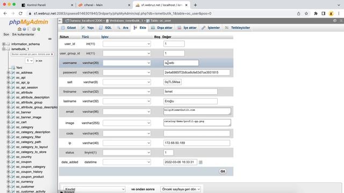Image resolution: width=344 pixels, height=193 pixels.
Task: Click the collapse-all icon in navigation panel
Action: pyautogui.click(x=50, y=39)
